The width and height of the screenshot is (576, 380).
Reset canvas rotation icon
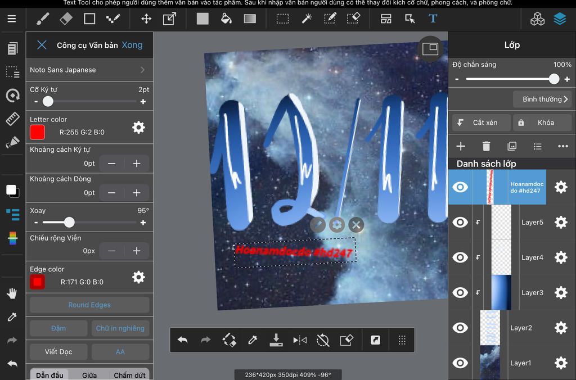pos(323,340)
